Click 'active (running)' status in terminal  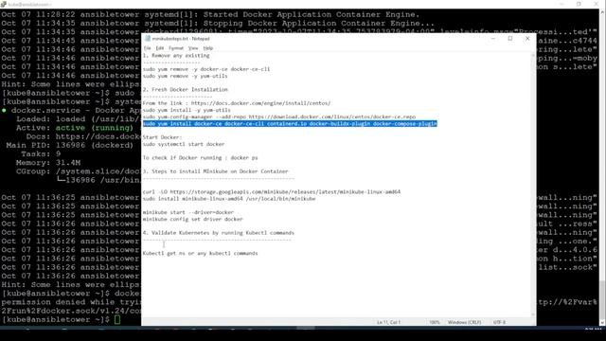[94, 128]
